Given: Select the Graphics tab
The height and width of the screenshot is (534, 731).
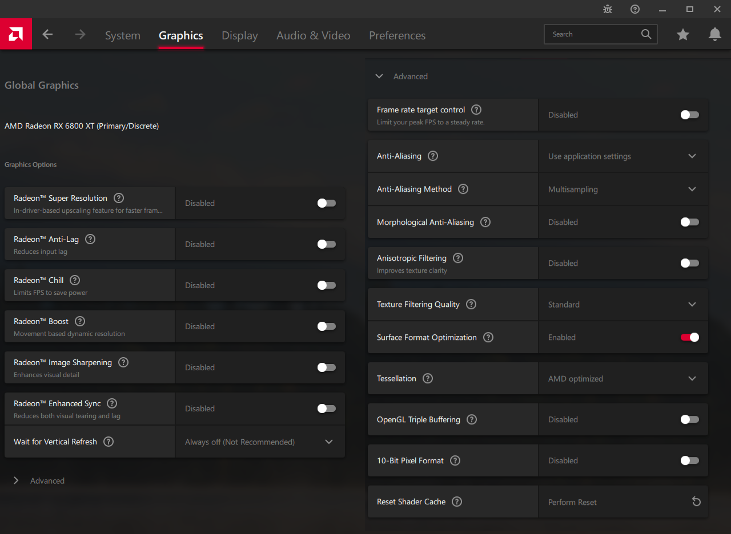Looking at the screenshot, I should (181, 35).
